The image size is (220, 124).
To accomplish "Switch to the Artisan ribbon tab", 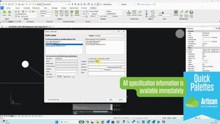I will [x=93, y=8].
